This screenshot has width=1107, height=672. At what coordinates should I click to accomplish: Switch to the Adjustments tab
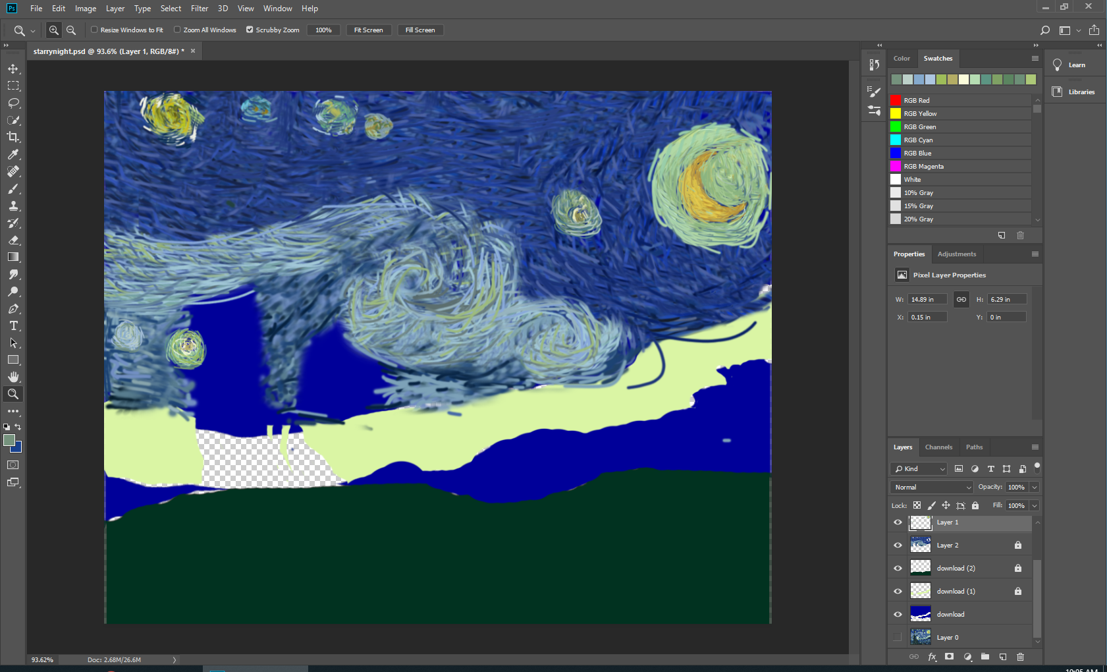(x=957, y=254)
